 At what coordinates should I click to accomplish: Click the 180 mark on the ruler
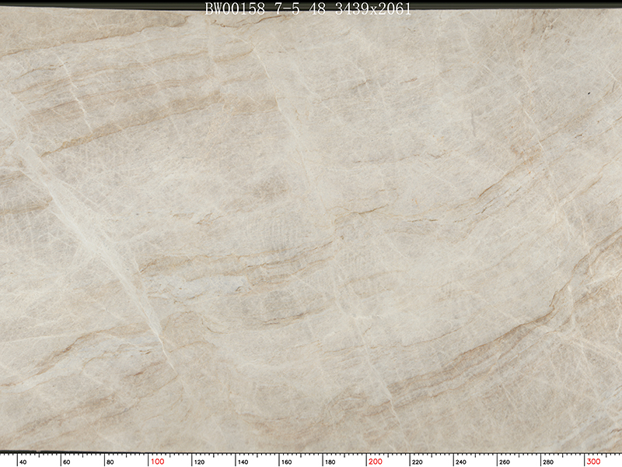click(x=332, y=462)
